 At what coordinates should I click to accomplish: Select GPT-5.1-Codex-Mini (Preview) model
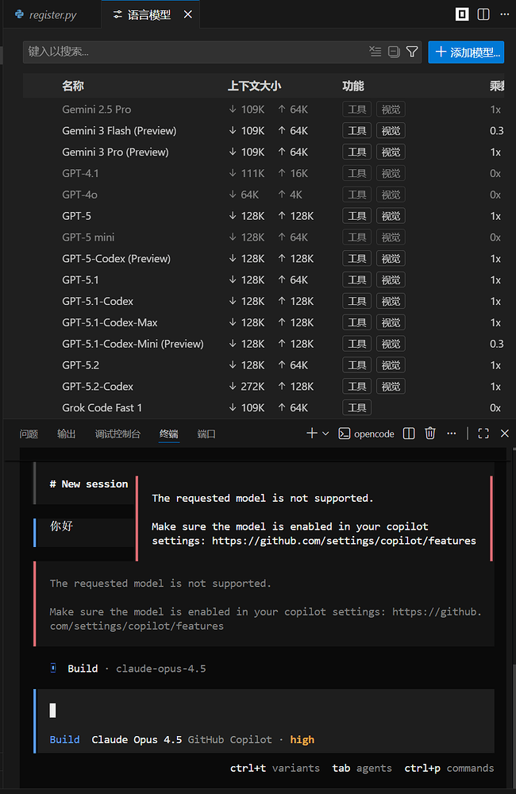pos(264,343)
